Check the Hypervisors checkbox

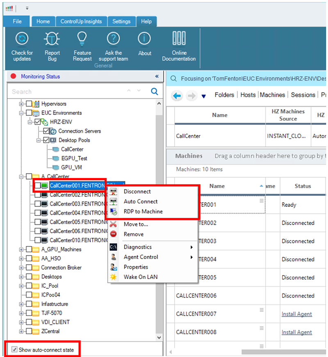click(29, 104)
